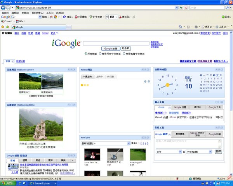Click the Select icon in PDF toolbar
The height and width of the screenshot is (186, 233).
[17, 21]
